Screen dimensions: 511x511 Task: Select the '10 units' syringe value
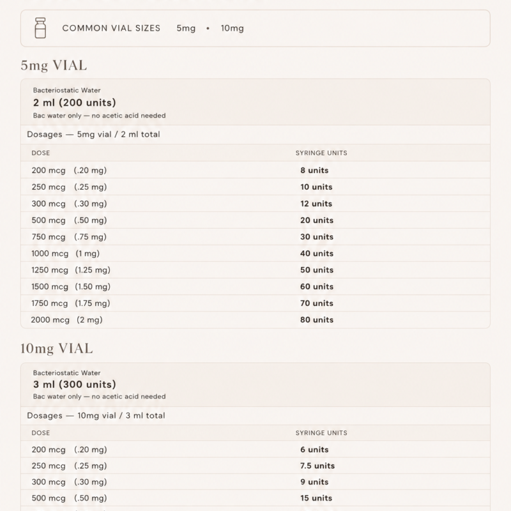point(316,187)
